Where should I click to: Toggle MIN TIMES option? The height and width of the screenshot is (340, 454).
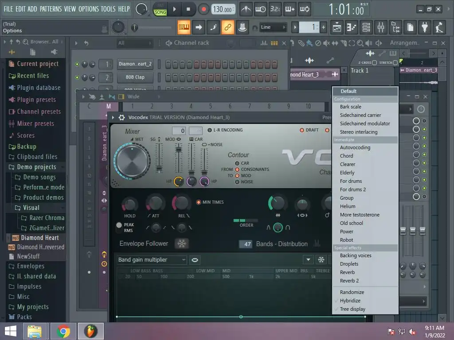199,202
